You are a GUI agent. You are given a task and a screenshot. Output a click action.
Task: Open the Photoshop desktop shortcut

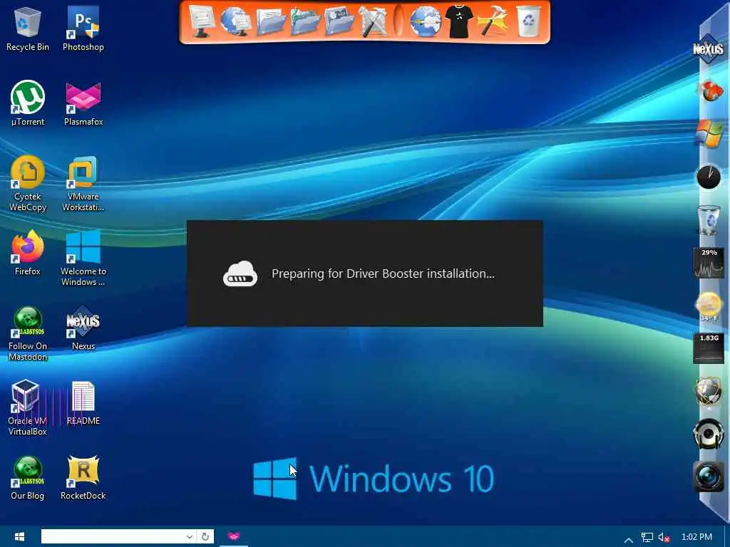[x=83, y=28]
